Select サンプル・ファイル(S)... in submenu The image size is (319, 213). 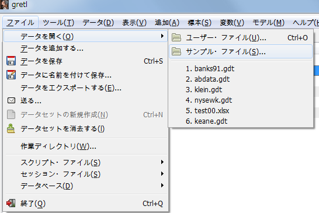coord(241,51)
